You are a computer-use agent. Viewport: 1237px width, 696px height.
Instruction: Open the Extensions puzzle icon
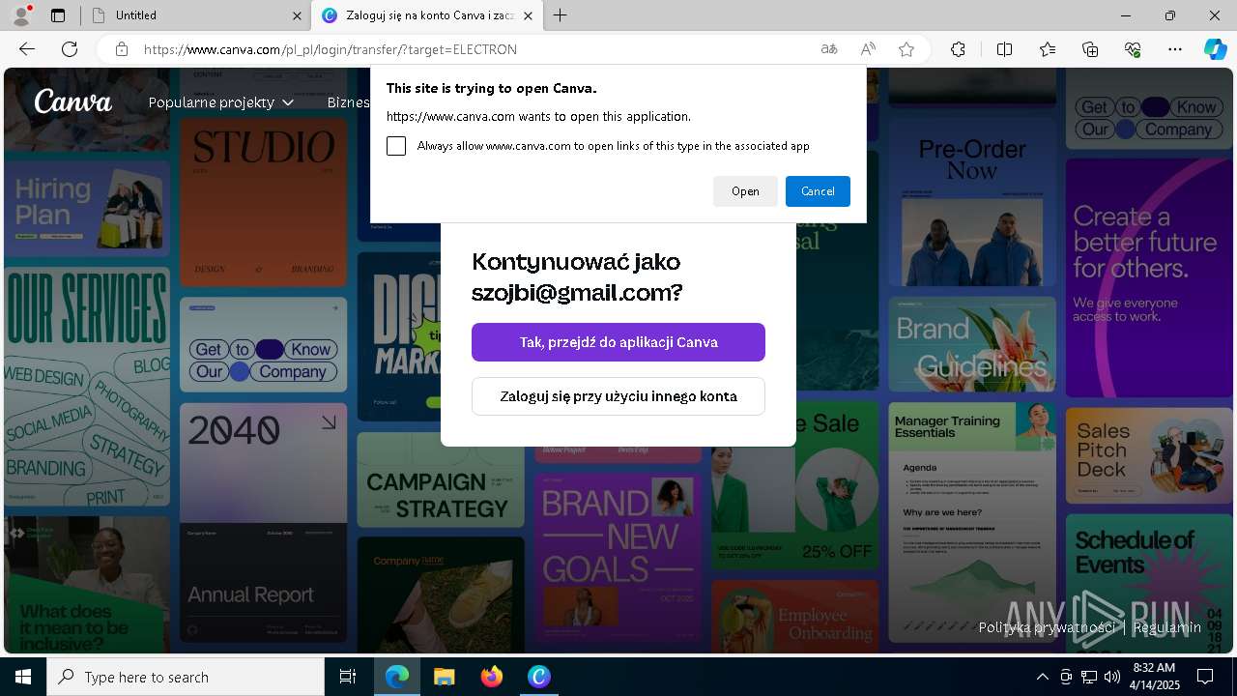point(958,49)
